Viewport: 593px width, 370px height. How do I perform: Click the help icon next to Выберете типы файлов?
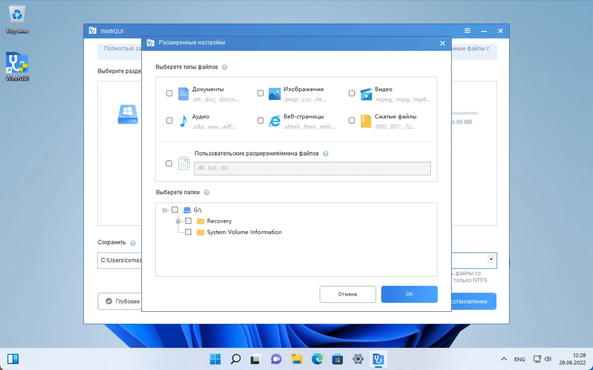(225, 67)
